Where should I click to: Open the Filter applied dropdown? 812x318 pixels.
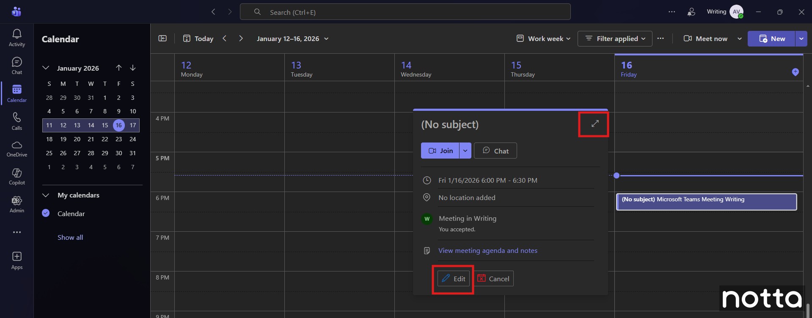coord(615,38)
